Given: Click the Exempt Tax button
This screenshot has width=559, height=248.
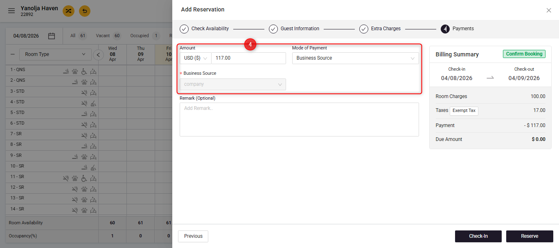Looking at the screenshot, I should click(x=464, y=111).
